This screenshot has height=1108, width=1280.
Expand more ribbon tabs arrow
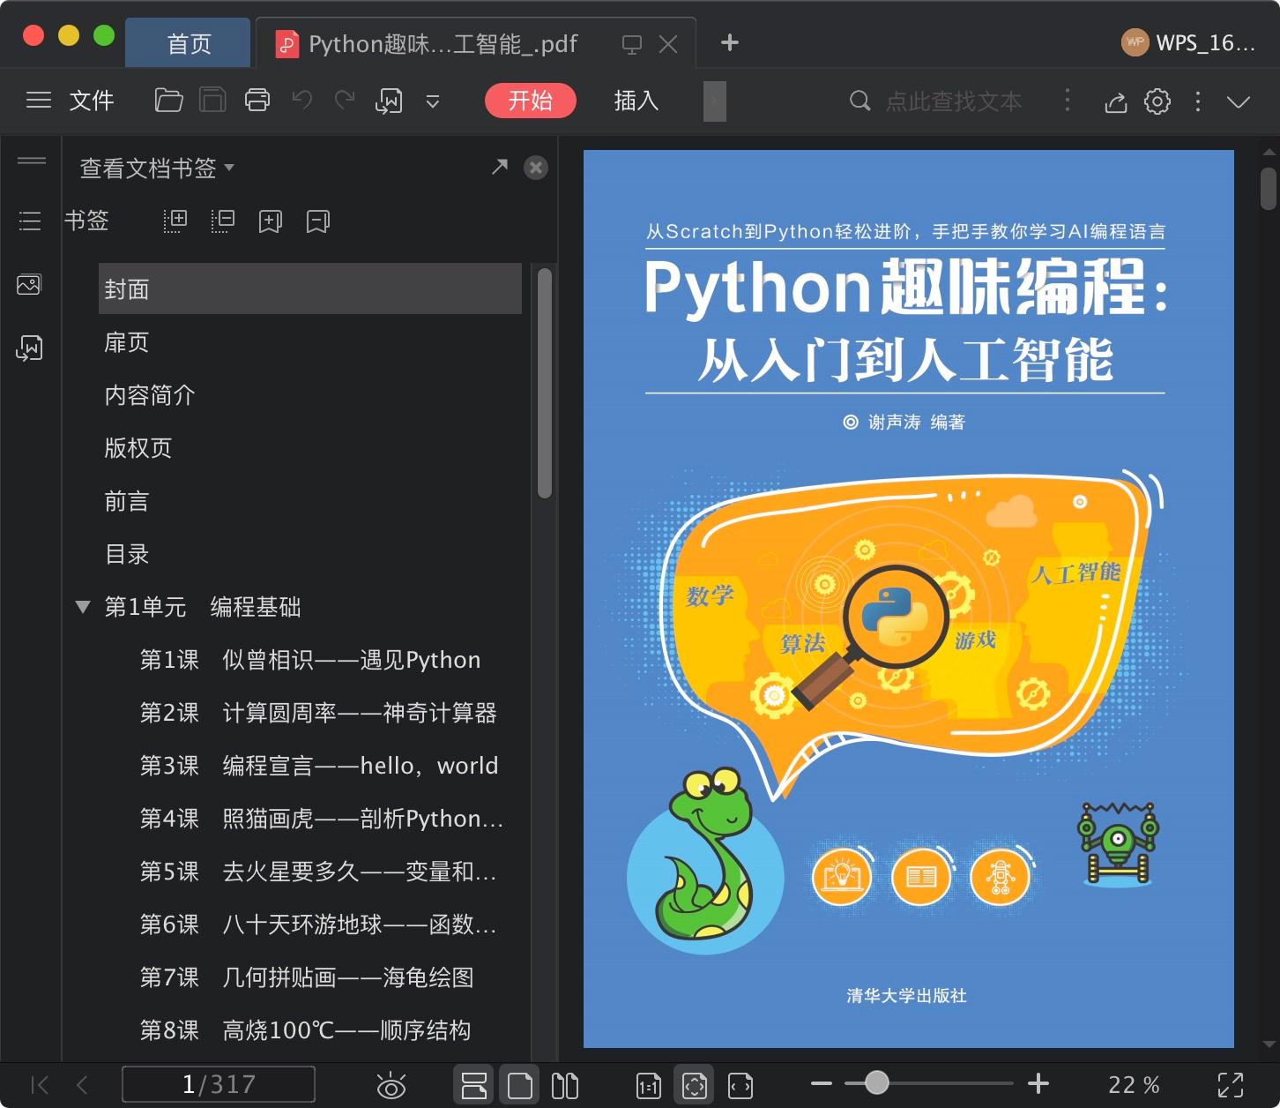[x=715, y=101]
